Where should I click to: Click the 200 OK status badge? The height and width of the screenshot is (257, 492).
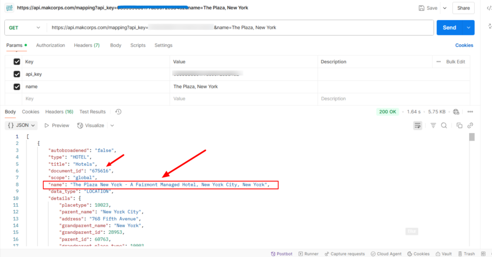point(388,112)
